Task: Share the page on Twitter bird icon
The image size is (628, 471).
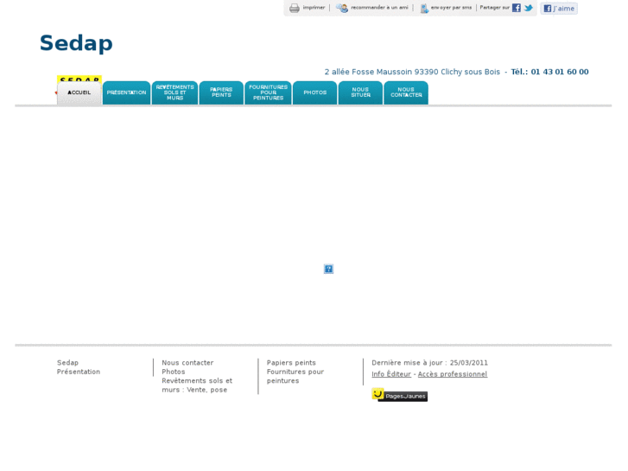Action: point(529,8)
